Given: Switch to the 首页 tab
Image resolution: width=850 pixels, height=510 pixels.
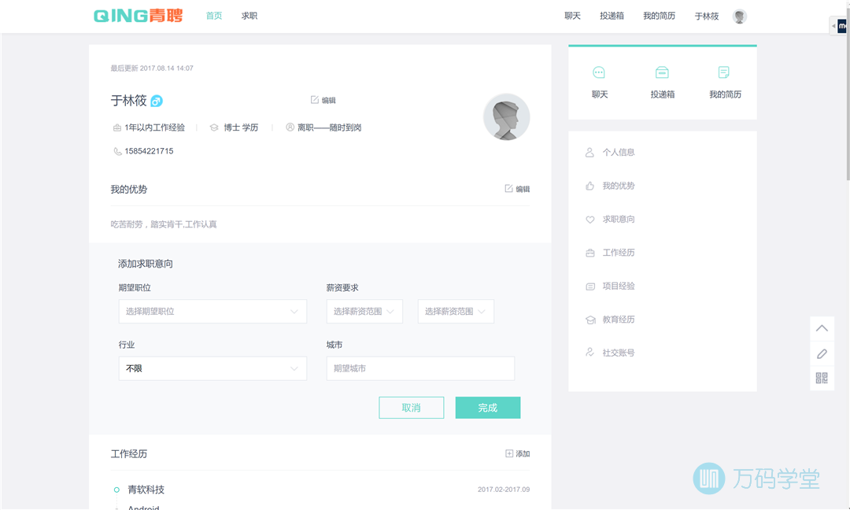Looking at the screenshot, I should (x=214, y=16).
